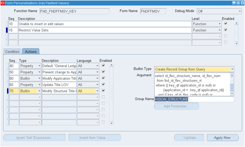Screen dimensions: 245x147
Task: Click the Add Parameter button
Action: click(x=177, y=106)
